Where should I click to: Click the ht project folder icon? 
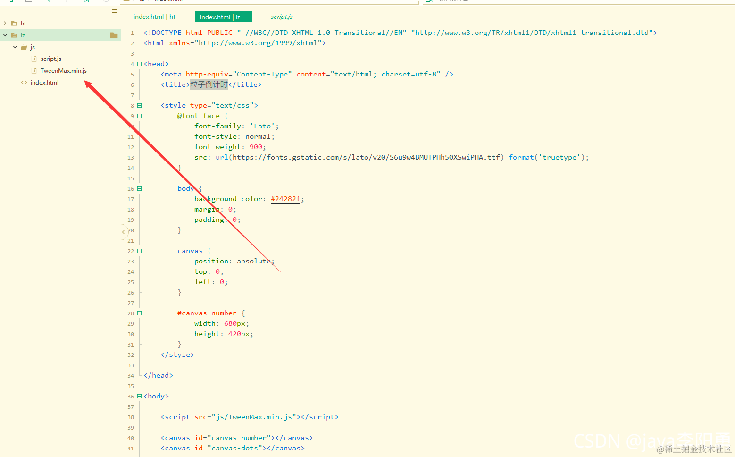(14, 23)
